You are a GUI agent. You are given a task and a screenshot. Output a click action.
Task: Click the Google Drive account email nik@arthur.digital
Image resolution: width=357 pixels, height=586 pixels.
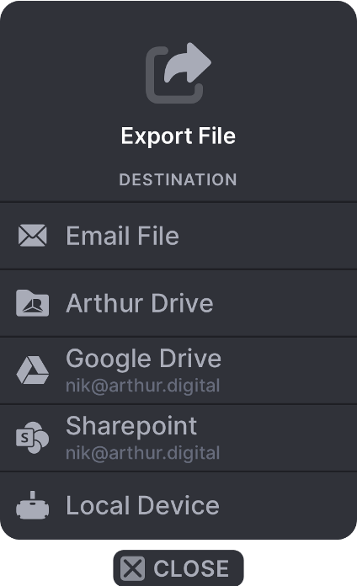[143, 386]
